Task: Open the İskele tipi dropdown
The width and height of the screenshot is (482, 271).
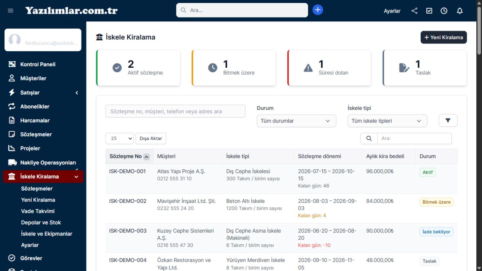Action: point(388,121)
